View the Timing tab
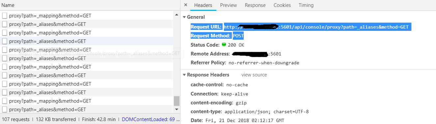This screenshot has width=436, height=124. [306, 5]
